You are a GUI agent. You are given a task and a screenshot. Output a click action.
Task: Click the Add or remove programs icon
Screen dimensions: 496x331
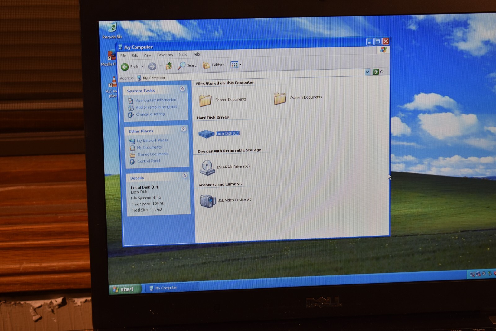131,108
